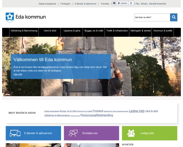Open the blue E-tjänster & självservice tile

click(x=33, y=133)
